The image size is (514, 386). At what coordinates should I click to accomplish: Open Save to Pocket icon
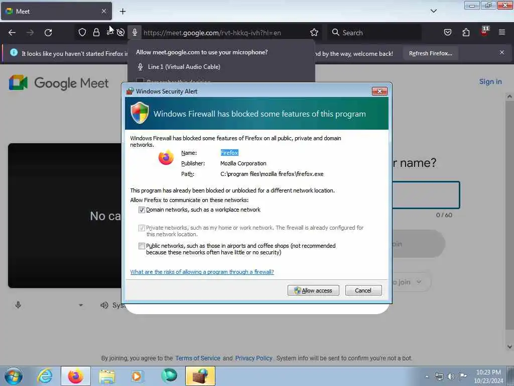tap(447, 32)
